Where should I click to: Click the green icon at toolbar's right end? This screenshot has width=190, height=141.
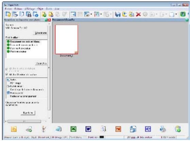click(x=183, y=14)
